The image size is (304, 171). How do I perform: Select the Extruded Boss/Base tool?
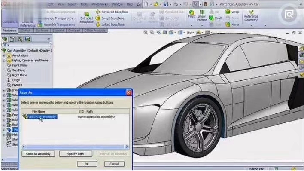pyautogui.click(x=86, y=18)
